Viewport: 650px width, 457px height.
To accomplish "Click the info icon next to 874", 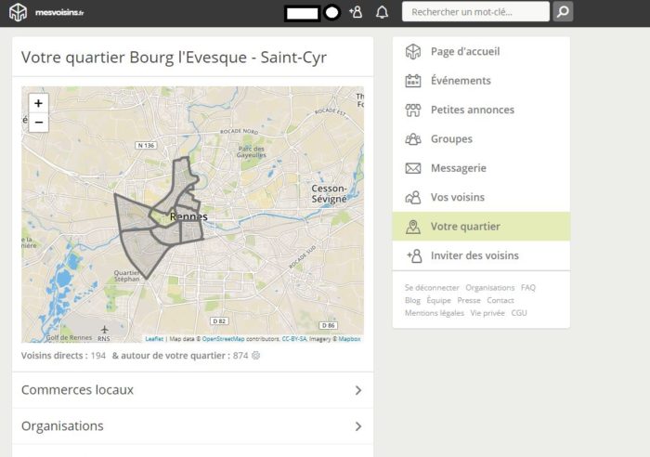I will [x=256, y=356].
